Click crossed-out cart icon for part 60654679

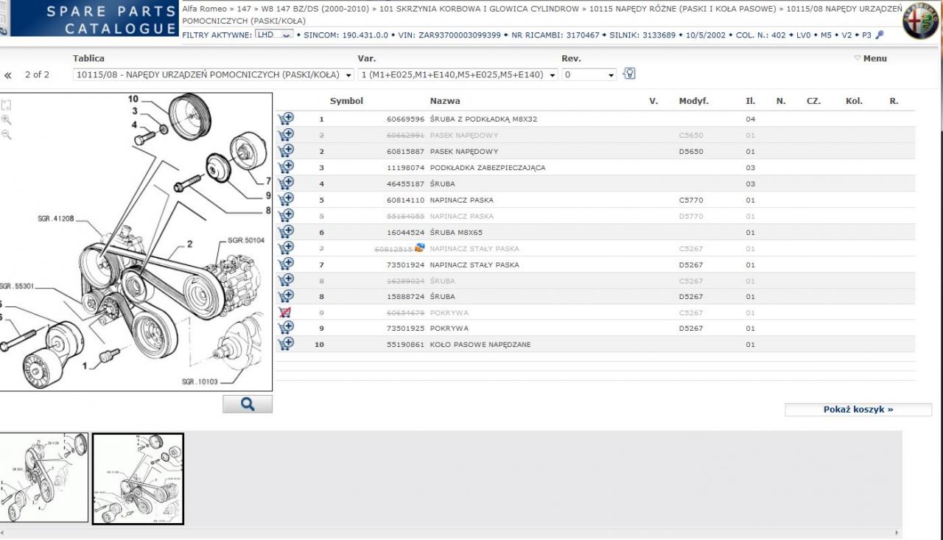click(285, 312)
